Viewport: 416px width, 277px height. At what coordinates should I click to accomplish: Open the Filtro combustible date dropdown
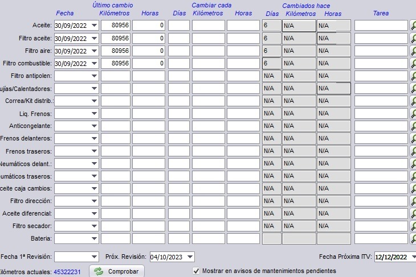94,63
